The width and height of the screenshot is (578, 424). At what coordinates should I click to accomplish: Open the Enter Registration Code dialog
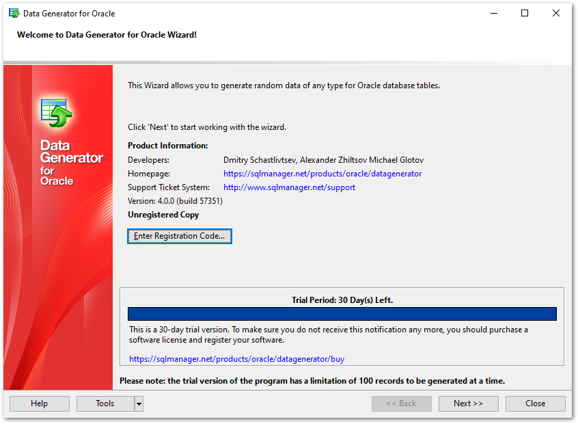click(180, 236)
